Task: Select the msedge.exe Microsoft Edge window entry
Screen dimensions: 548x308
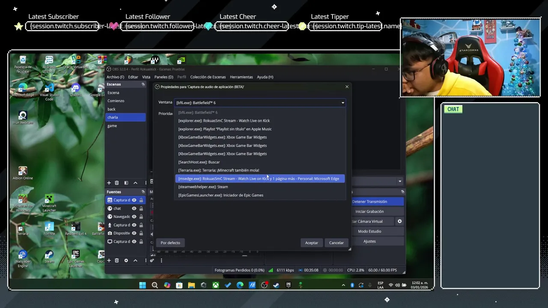Action: coord(260,178)
